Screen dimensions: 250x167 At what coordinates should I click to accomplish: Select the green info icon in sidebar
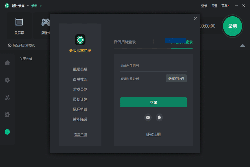coord(7,132)
